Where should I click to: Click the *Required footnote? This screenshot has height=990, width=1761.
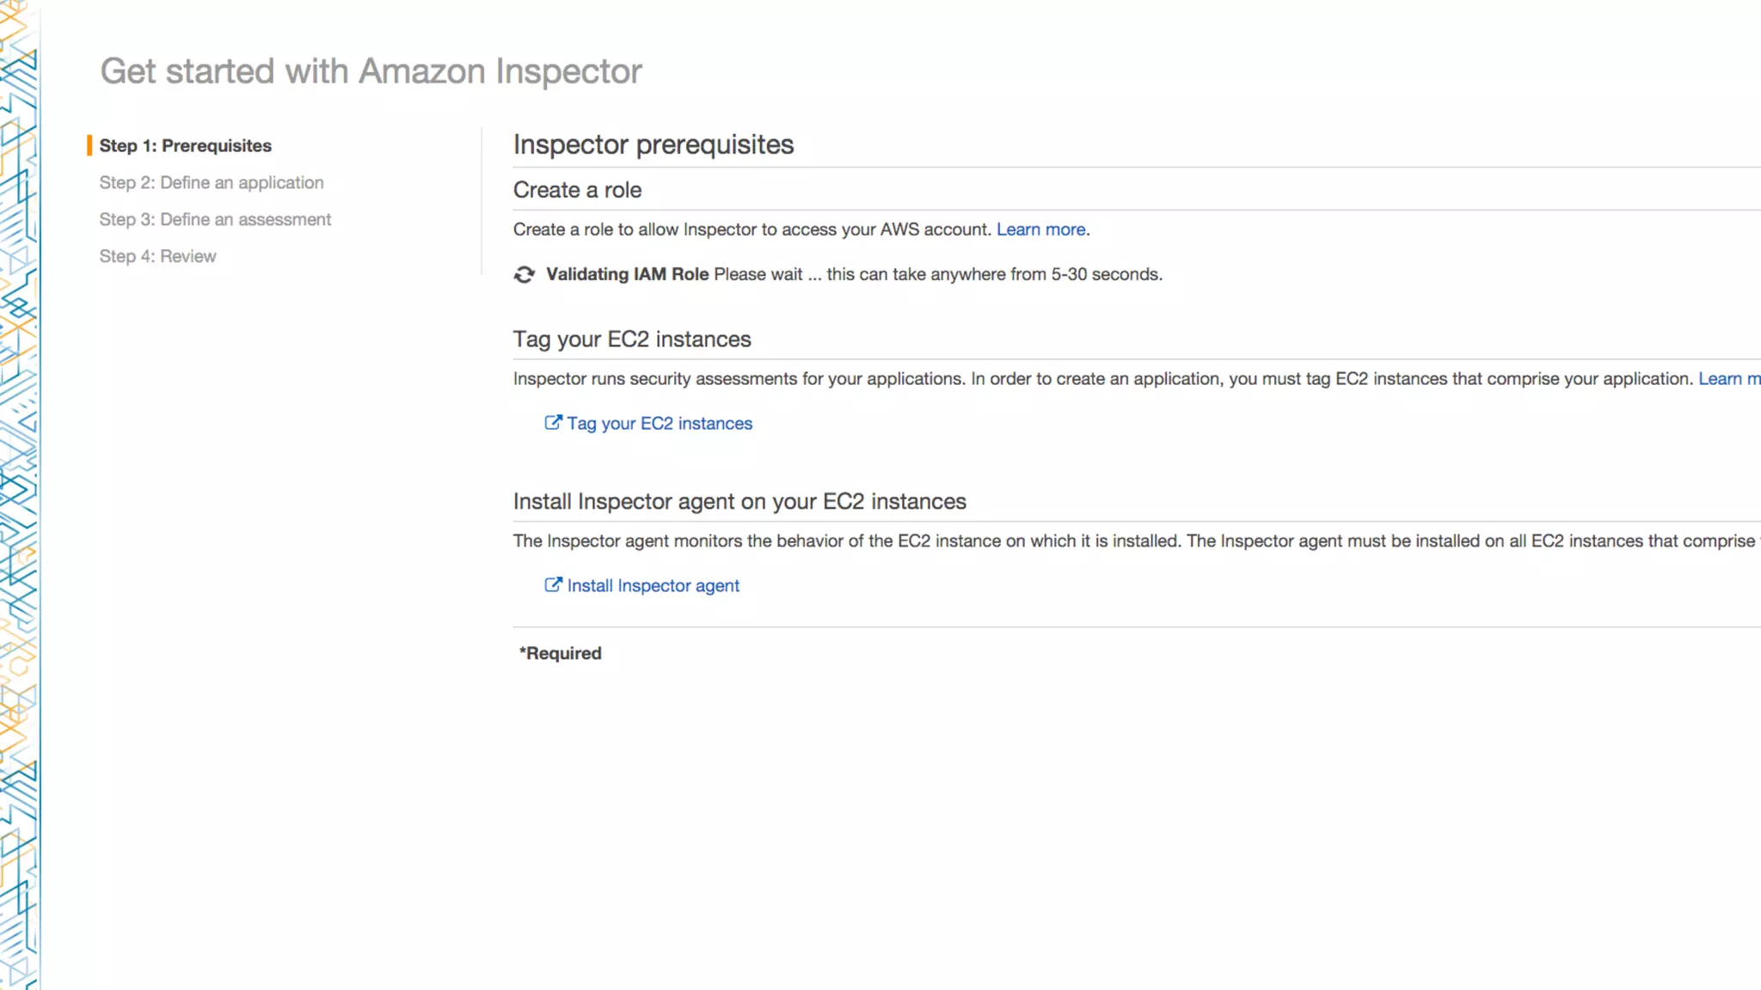(560, 654)
